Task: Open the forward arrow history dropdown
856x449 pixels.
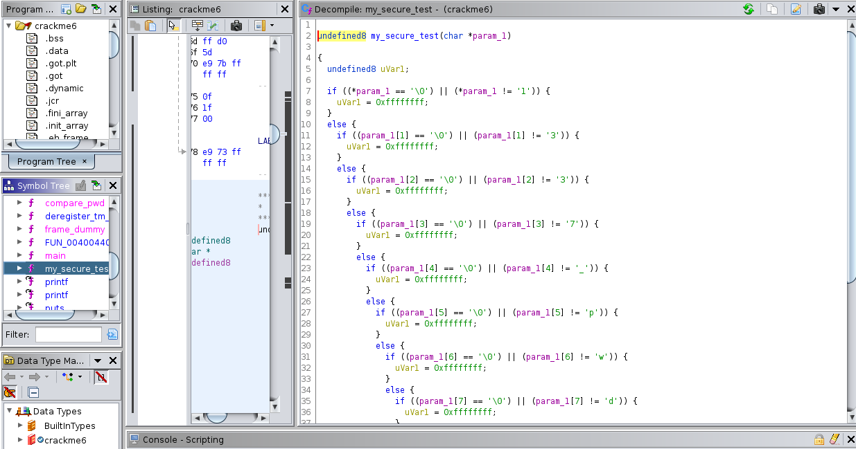Action: (x=46, y=377)
